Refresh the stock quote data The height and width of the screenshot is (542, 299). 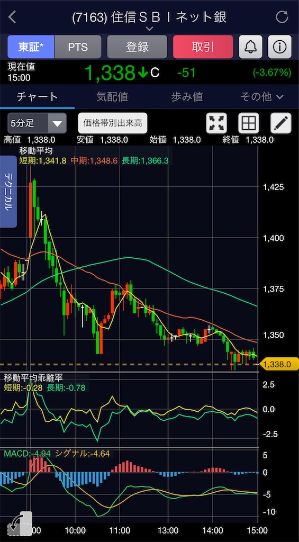[282, 17]
